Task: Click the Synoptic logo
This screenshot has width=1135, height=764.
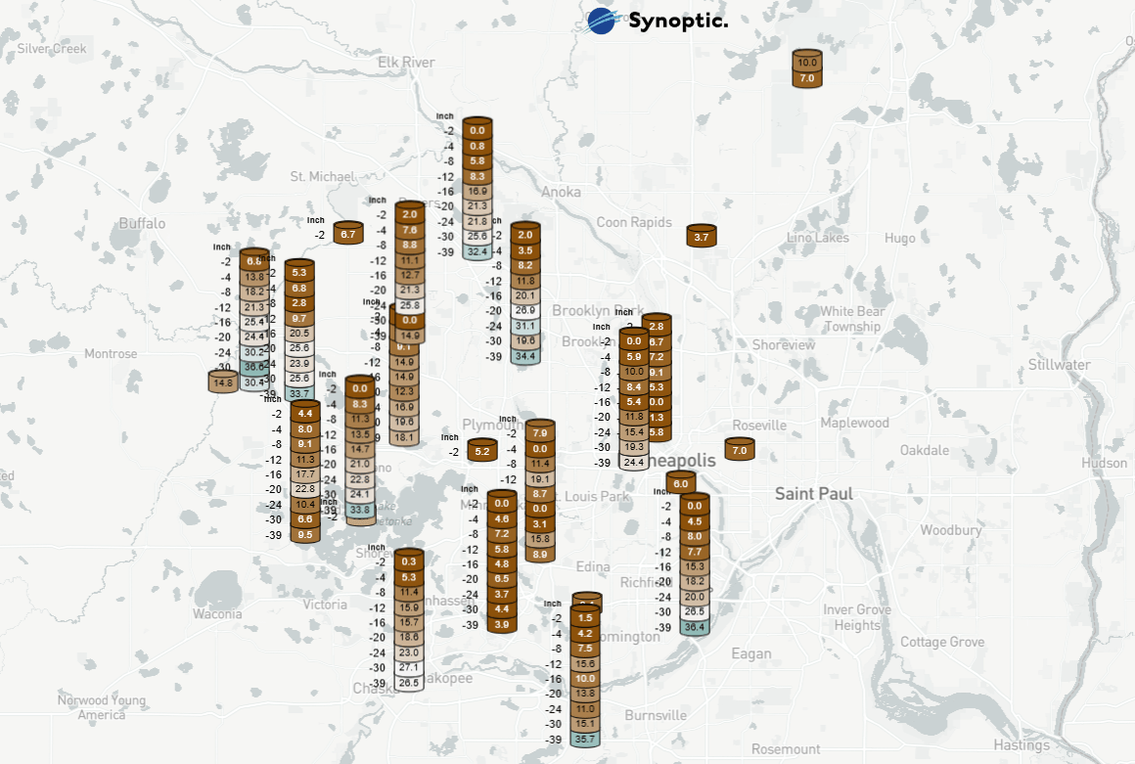Action: 658,21
